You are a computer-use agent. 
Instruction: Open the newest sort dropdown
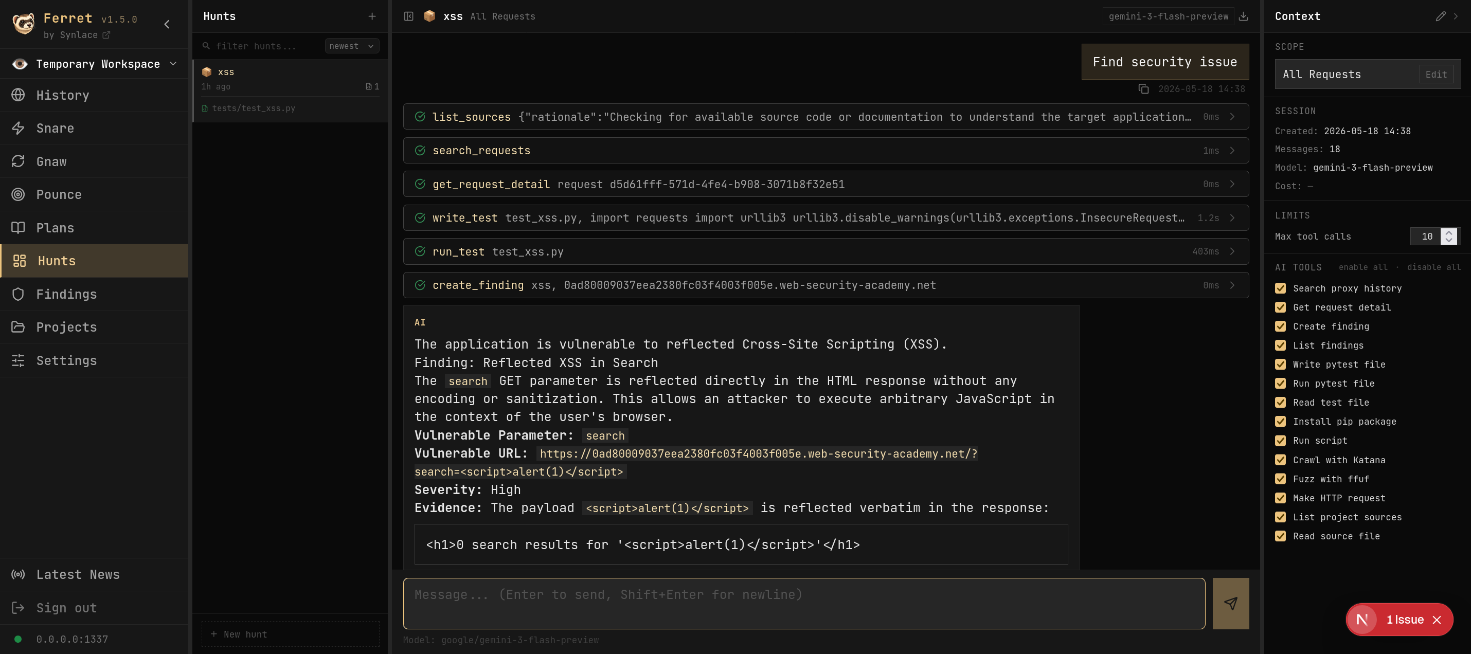(352, 46)
